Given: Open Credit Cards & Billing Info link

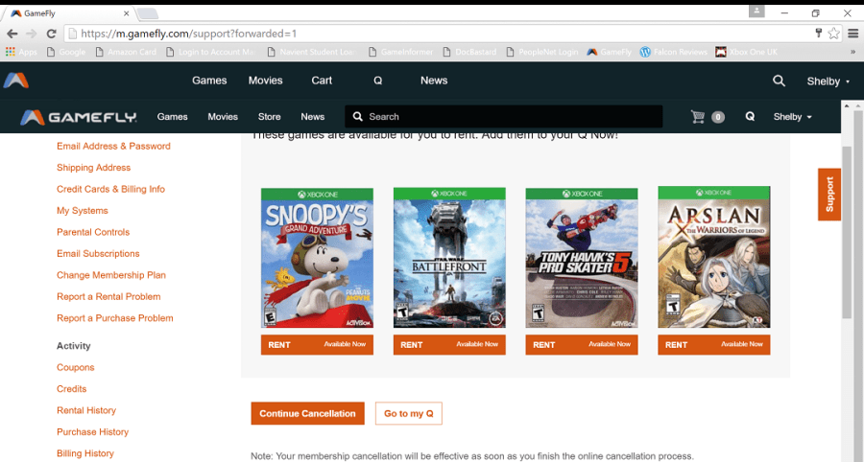Looking at the screenshot, I should point(110,189).
